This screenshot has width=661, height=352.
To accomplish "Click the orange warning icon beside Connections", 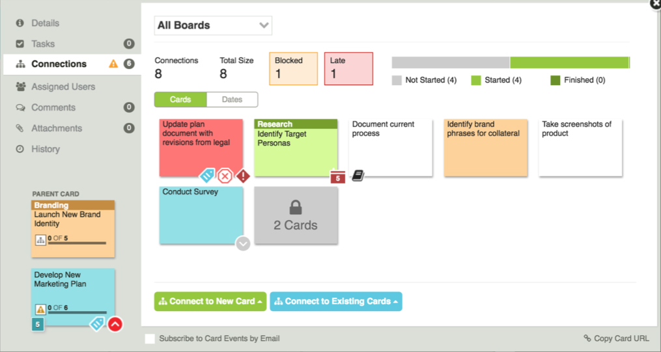I will tap(113, 64).
